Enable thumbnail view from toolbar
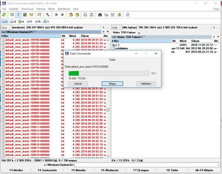 (25, 15)
